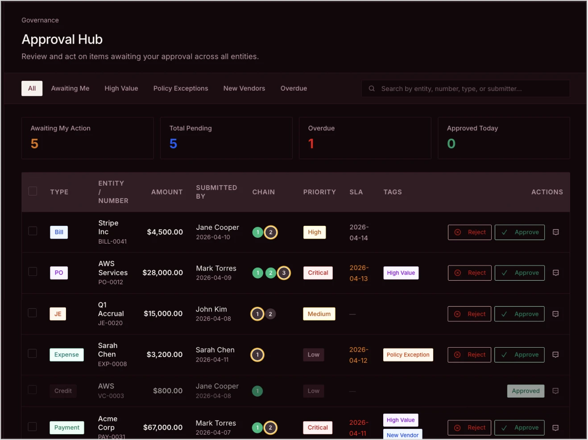Open comments icon for Sarah Chen EXP-0008 row
The image size is (588, 440).
pyautogui.click(x=555, y=355)
